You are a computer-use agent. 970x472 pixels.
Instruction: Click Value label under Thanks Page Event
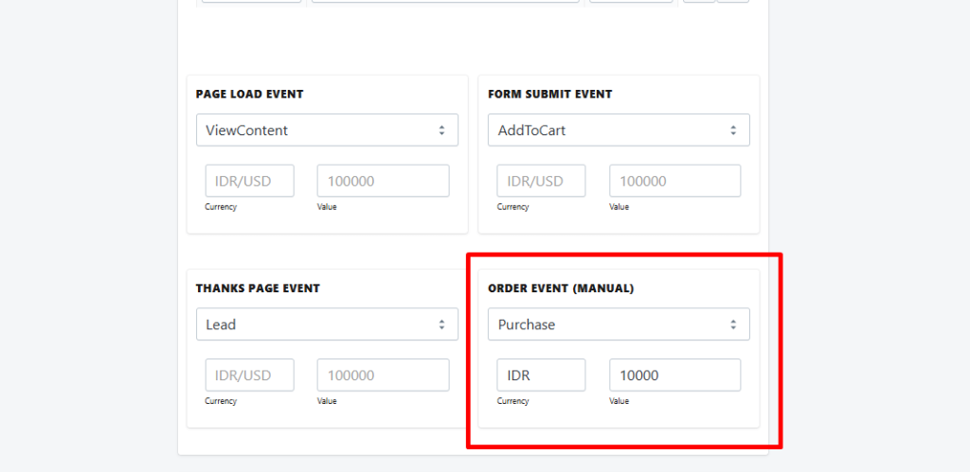click(x=327, y=401)
